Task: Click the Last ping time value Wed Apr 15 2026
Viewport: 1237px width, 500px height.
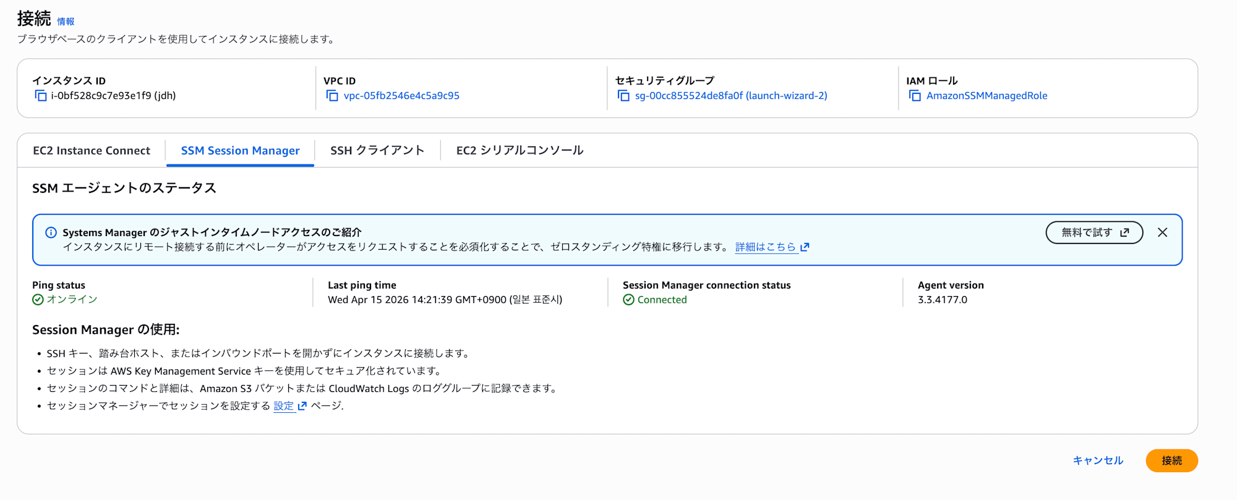Action: pos(445,300)
